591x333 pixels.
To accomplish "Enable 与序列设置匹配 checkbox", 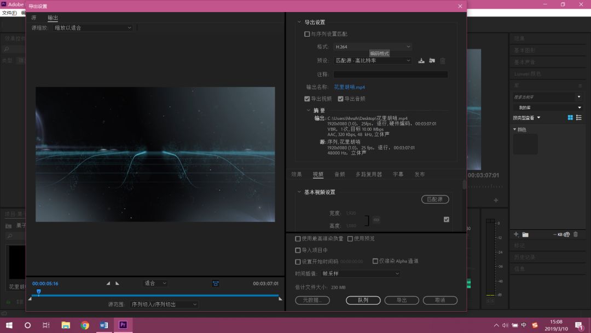I will click(x=307, y=33).
